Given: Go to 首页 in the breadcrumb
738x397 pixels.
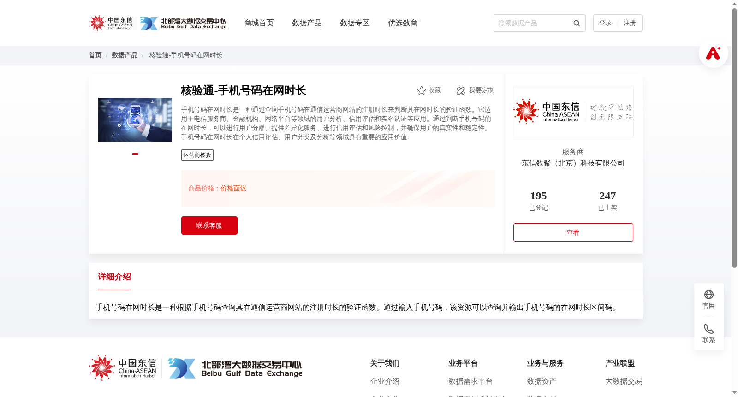Looking at the screenshot, I should pyautogui.click(x=95, y=55).
